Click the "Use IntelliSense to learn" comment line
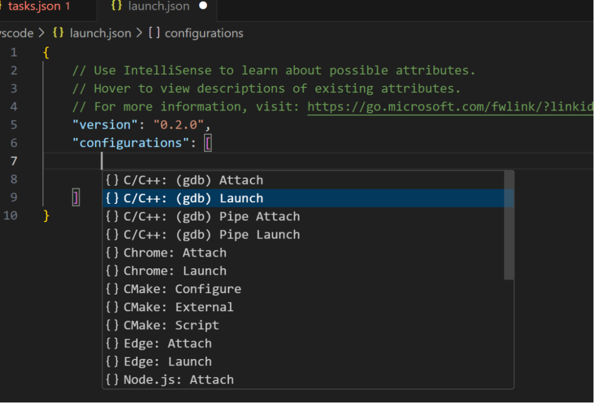This screenshot has width=594, height=403. click(273, 70)
